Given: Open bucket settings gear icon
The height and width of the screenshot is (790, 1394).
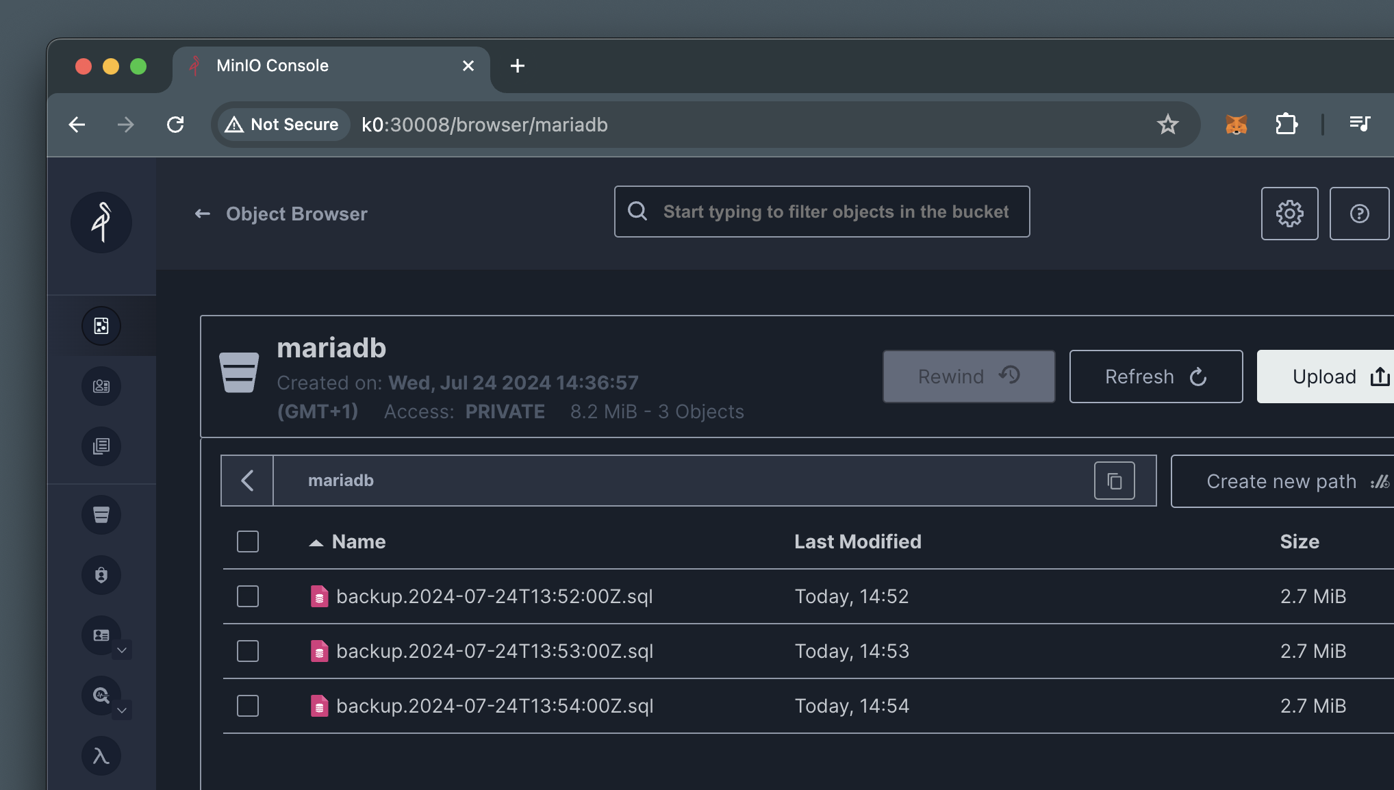Looking at the screenshot, I should 1289,214.
